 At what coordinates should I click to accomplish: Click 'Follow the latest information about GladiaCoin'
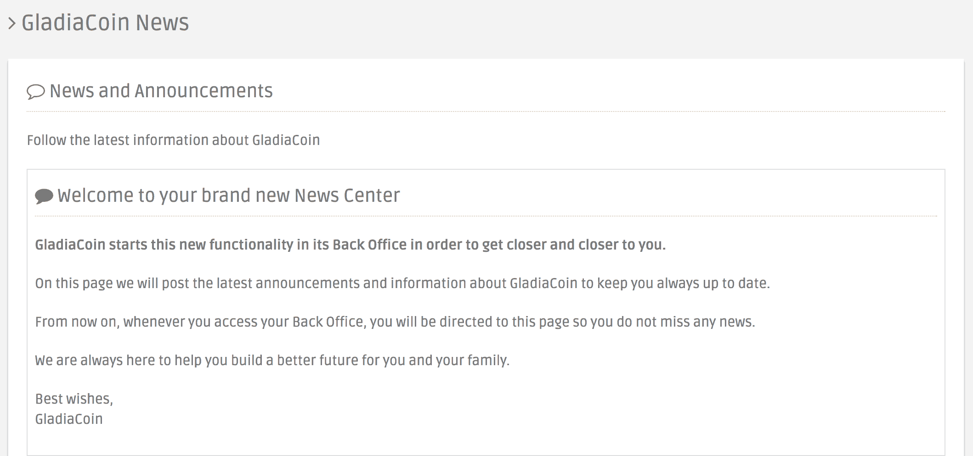click(x=173, y=140)
